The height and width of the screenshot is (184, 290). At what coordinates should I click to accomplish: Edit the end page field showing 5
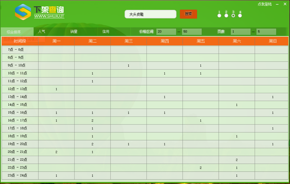[266, 32]
